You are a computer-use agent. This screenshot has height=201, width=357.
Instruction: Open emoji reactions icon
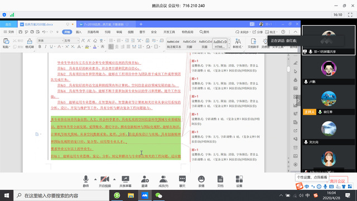pos(201,181)
